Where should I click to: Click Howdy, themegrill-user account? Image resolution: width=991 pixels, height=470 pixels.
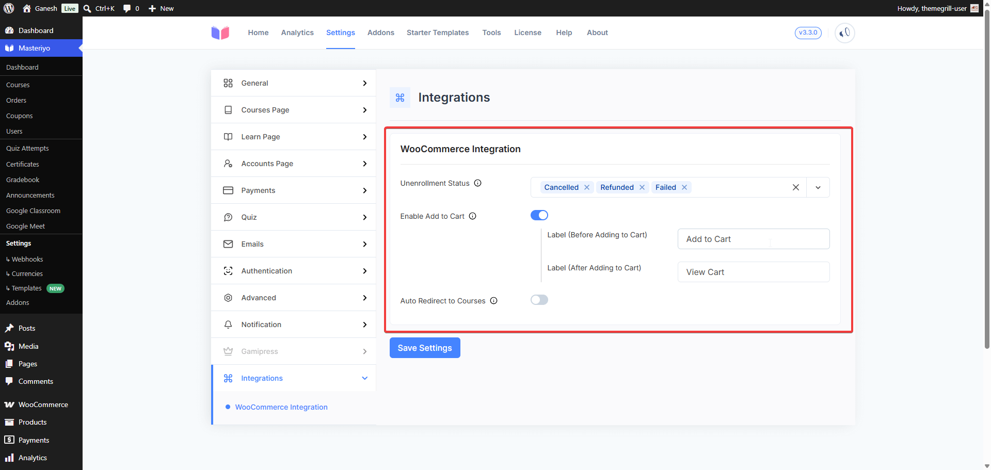[x=938, y=8]
